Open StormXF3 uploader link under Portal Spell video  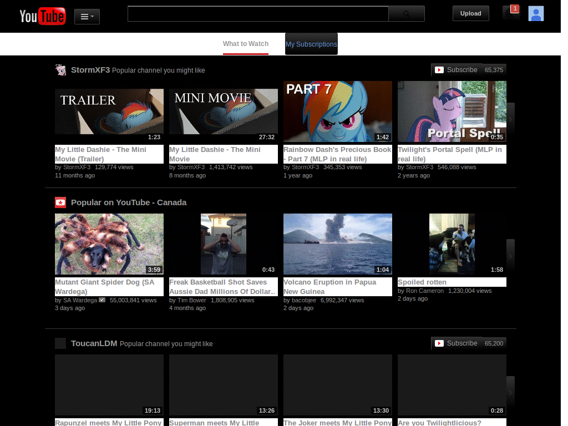[419, 168]
